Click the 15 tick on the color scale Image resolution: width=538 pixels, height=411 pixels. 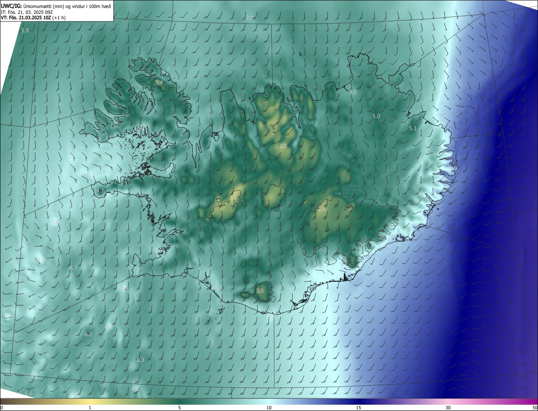click(x=359, y=408)
